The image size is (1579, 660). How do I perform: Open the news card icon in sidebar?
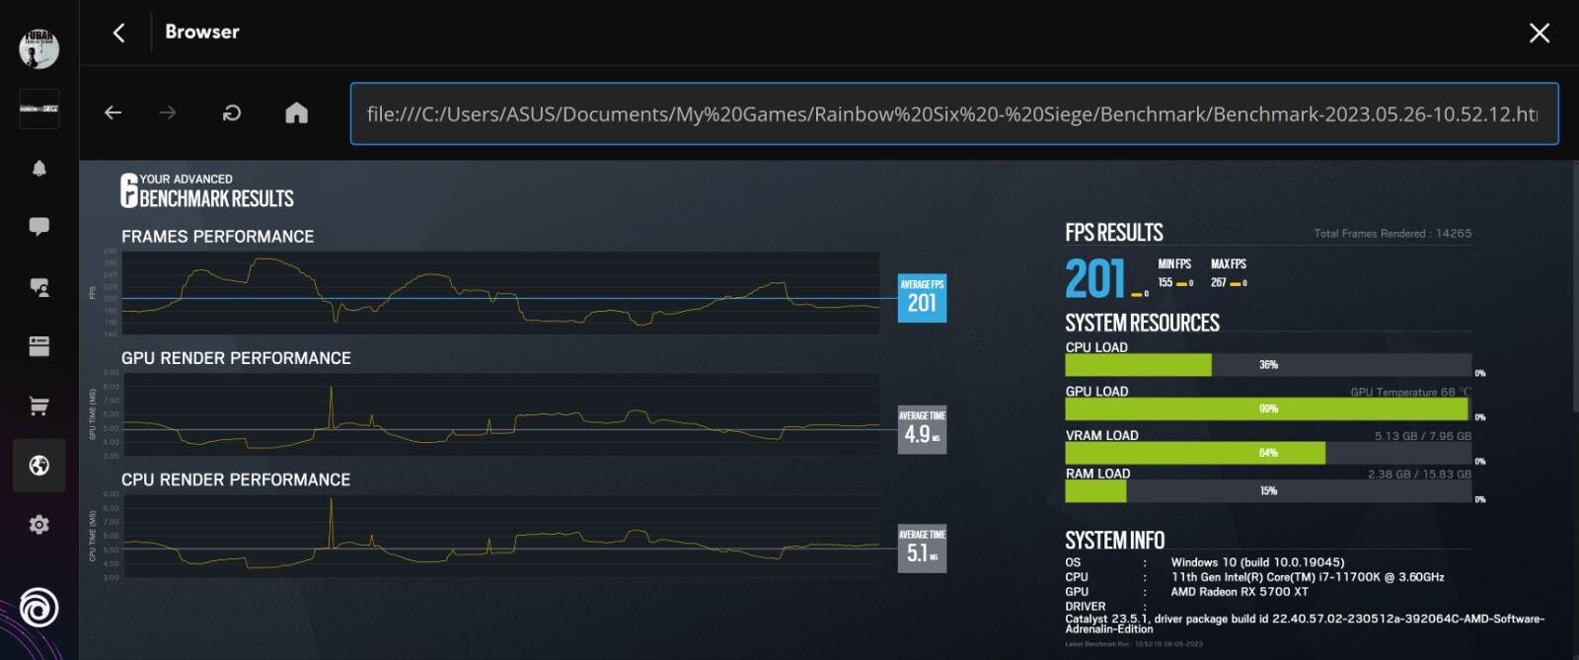pyautogui.click(x=39, y=346)
